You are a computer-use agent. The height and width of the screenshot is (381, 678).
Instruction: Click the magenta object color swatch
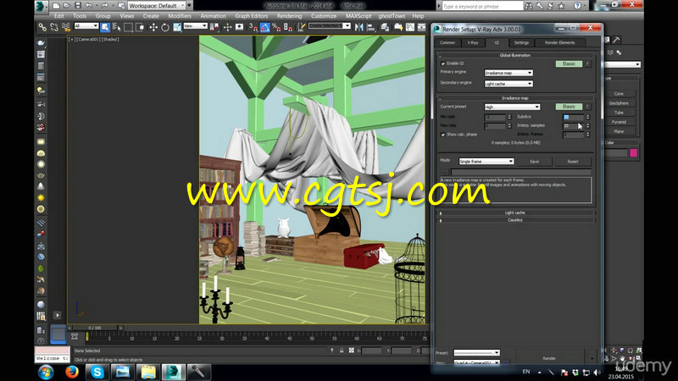[x=633, y=152]
